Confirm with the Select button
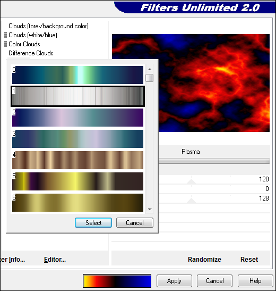Screen dimensions: 276x291 point(93,222)
